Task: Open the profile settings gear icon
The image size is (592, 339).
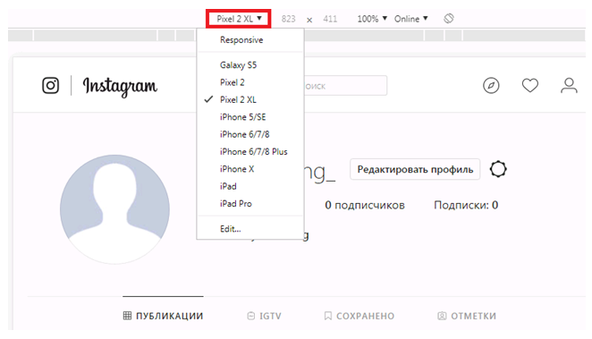Action: pyautogui.click(x=498, y=169)
